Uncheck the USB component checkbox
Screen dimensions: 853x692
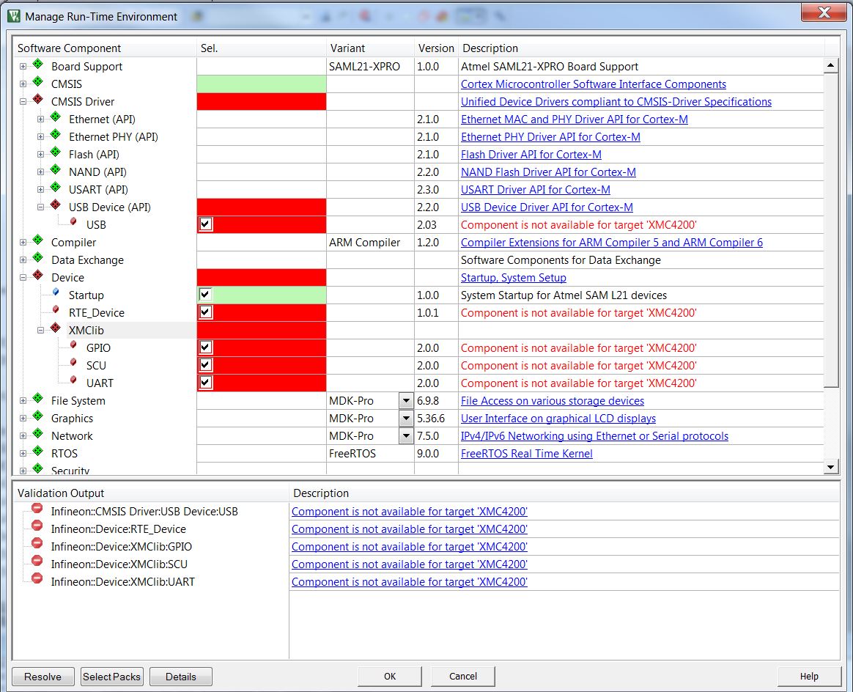click(206, 224)
